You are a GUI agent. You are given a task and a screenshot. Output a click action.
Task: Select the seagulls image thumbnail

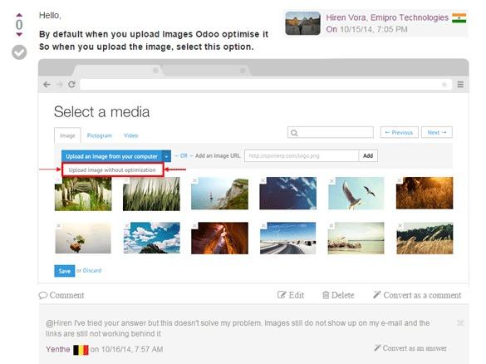click(356, 194)
